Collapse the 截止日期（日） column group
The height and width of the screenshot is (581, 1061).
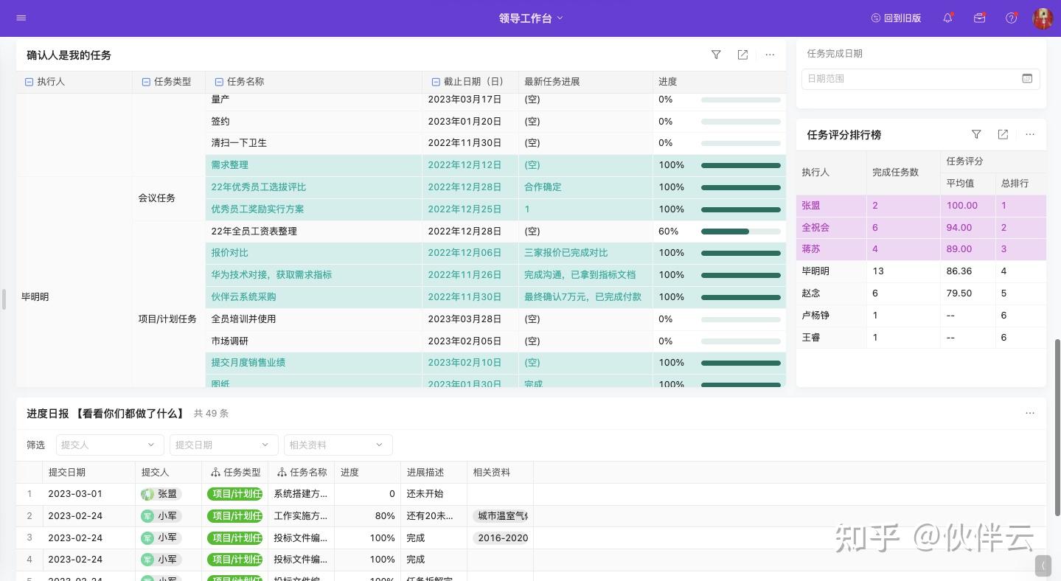[x=436, y=82]
